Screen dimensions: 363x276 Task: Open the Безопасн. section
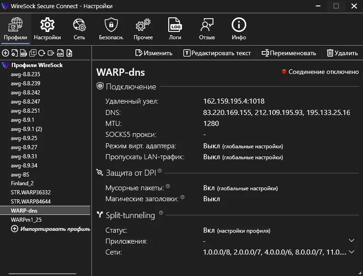[x=111, y=29]
